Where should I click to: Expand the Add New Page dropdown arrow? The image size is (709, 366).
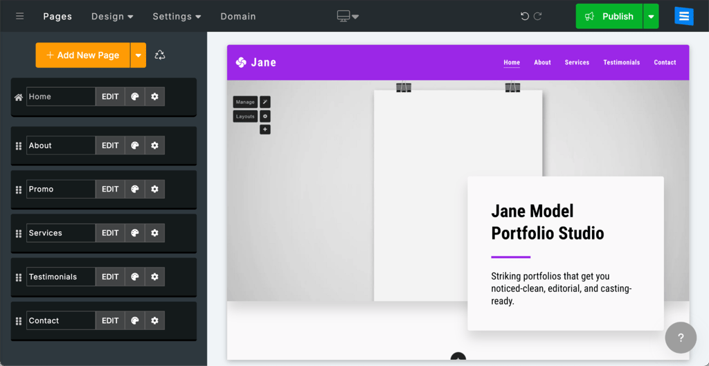(138, 55)
